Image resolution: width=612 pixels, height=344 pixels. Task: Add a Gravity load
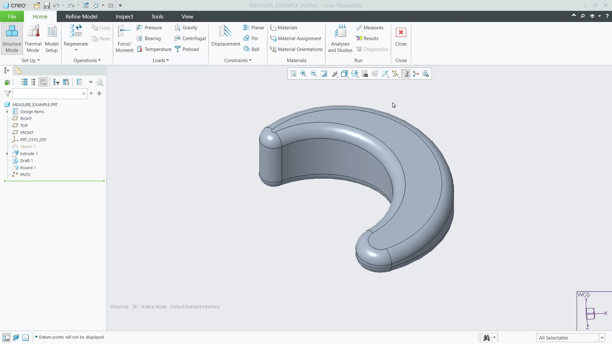(186, 28)
